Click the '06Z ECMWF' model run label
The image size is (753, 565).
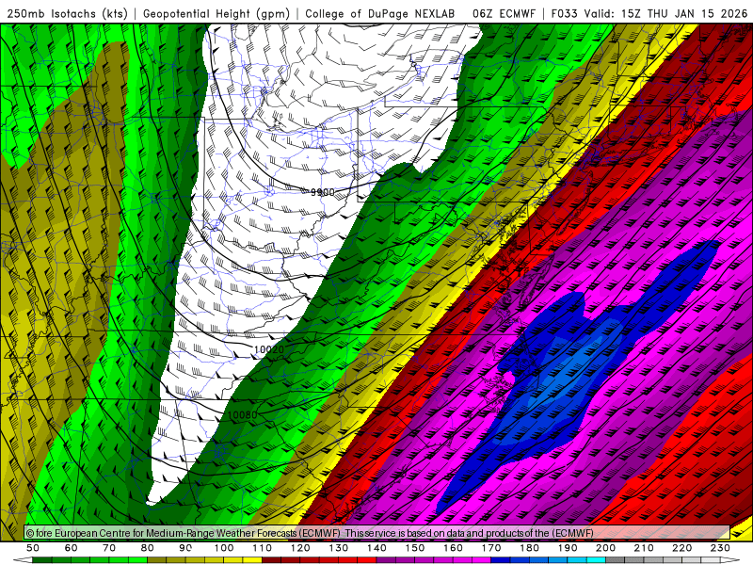tap(504, 13)
